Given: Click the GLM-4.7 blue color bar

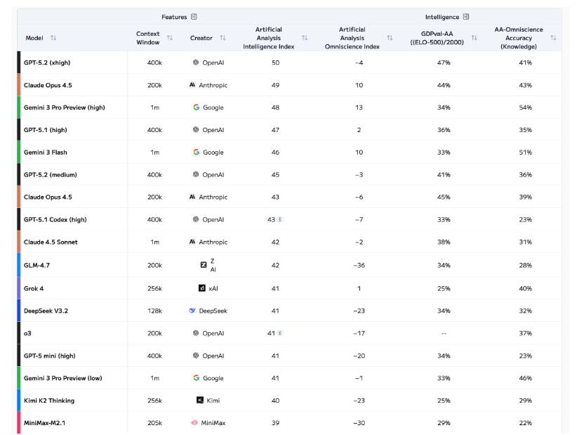Looking at the screenshot, I should tap(19, 266).
